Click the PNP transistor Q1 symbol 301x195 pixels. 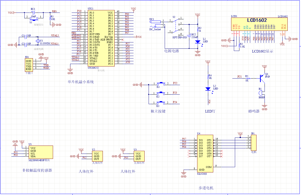pyautogui.click(x=262, y=79)
